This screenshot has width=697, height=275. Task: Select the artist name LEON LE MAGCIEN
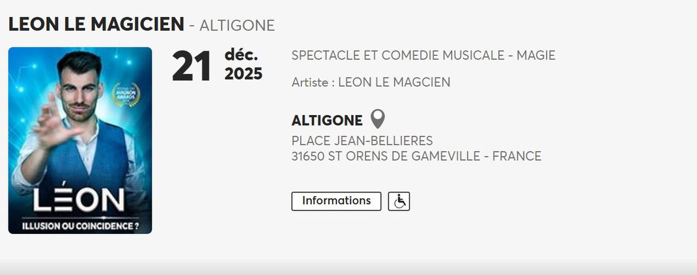tap(394, 83)
